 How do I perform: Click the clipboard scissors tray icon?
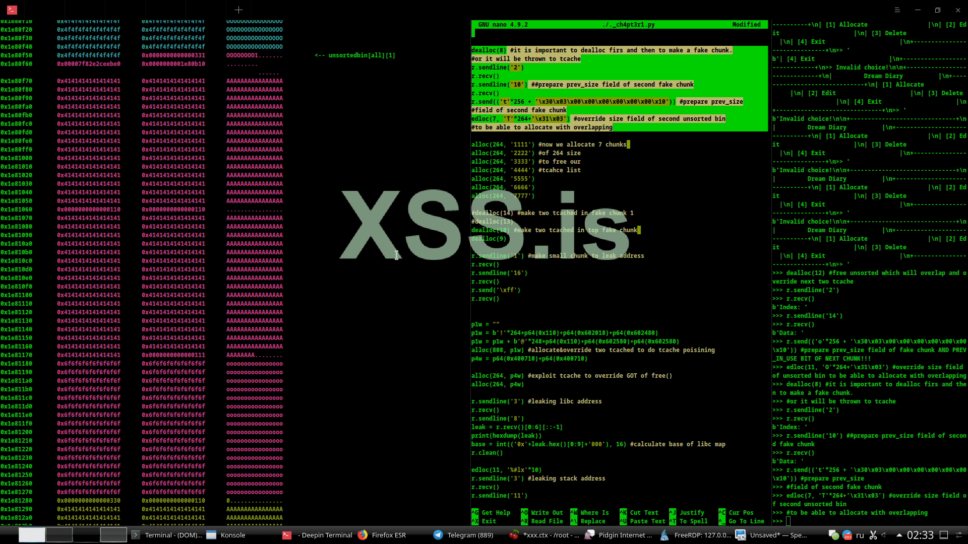tap(873, 535)
